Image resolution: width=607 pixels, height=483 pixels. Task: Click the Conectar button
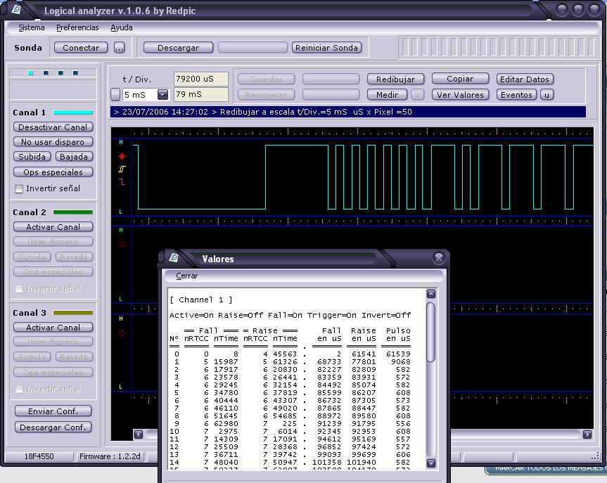81,48
